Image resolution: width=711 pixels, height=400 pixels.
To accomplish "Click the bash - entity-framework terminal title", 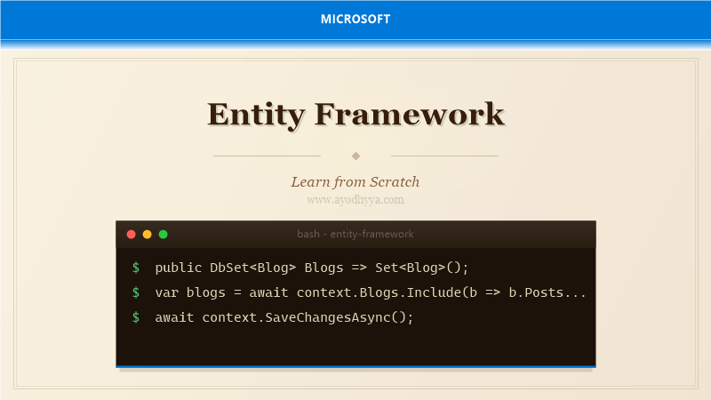I will click(x=355, y=234).
